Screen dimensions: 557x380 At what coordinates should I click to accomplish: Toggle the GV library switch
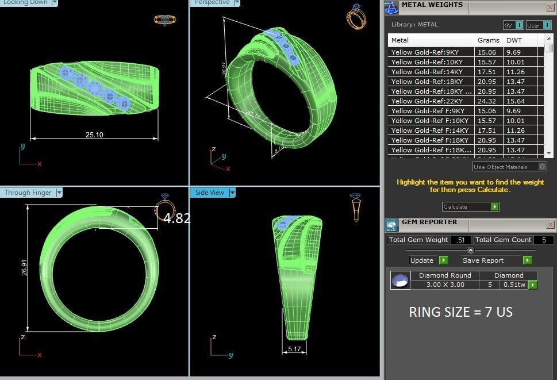tap(513, 25)
